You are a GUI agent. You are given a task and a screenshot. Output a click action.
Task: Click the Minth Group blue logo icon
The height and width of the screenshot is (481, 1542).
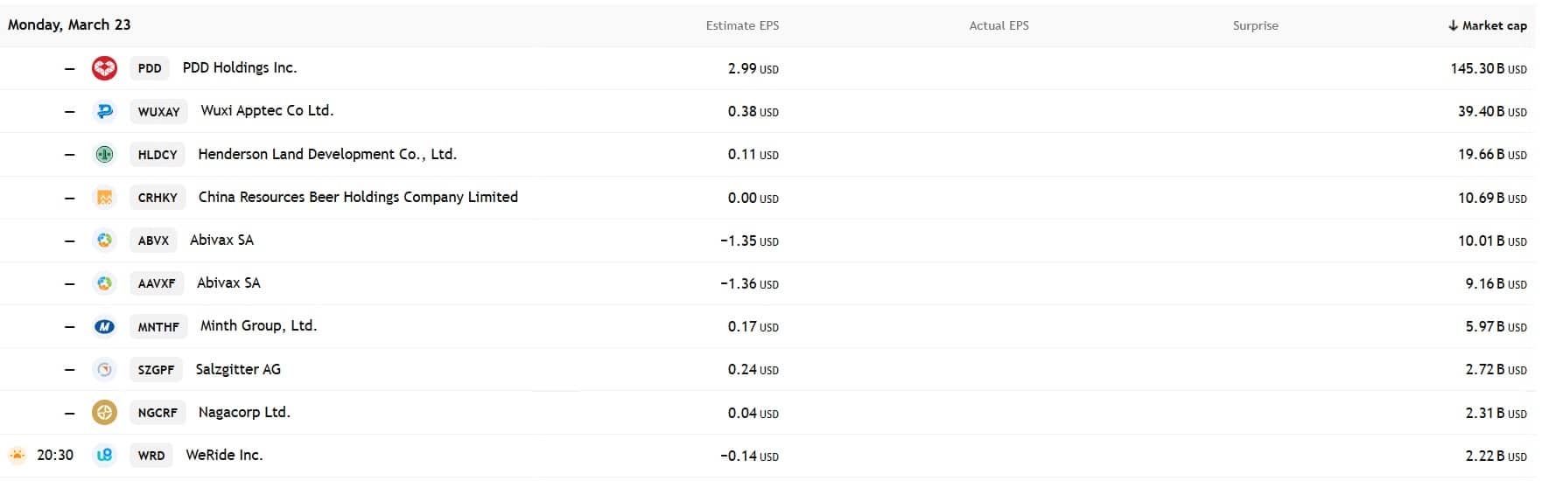pyautogui.click(x=104, y=327)
